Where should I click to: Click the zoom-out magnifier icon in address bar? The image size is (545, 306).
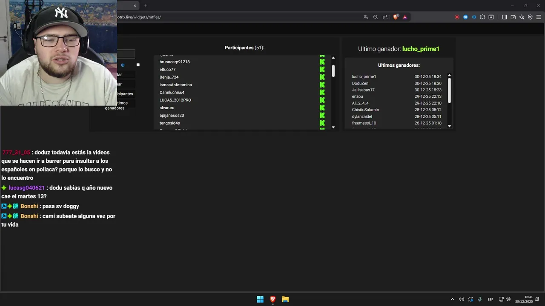[x=376, y=17]
